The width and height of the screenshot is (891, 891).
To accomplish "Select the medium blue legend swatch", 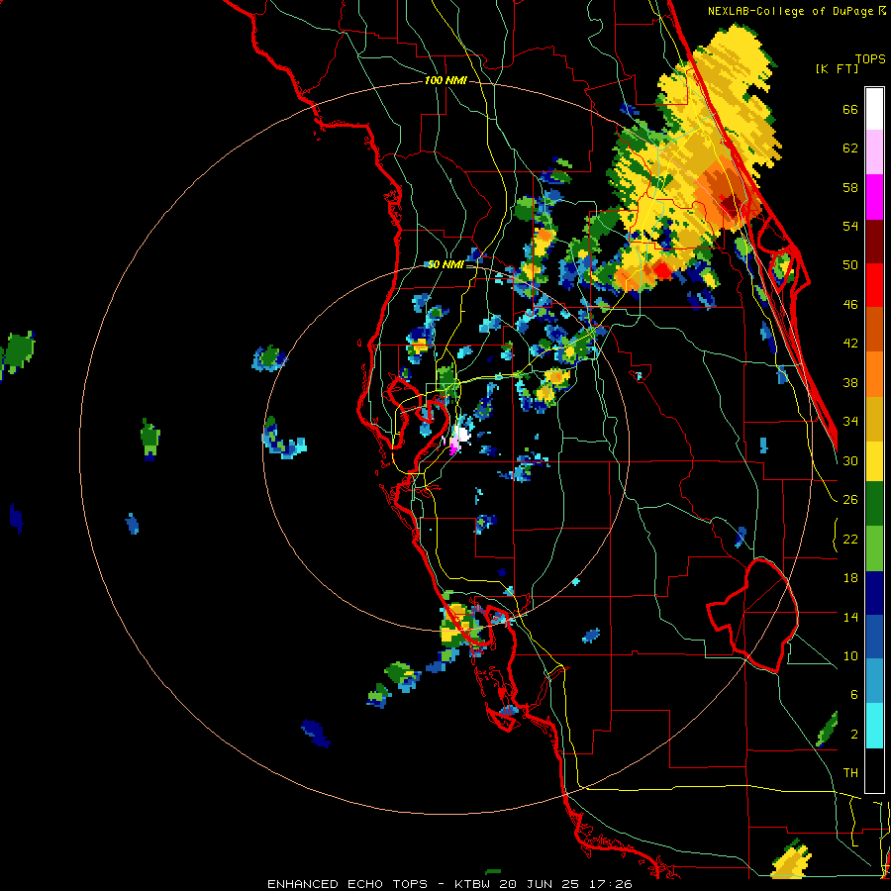I will [874, 637].
